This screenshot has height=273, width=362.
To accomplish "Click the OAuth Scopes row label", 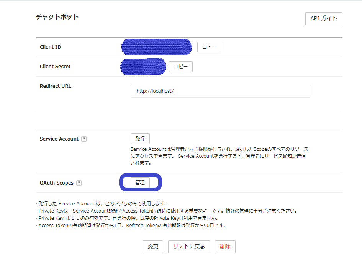I will (x=57, y=183).
